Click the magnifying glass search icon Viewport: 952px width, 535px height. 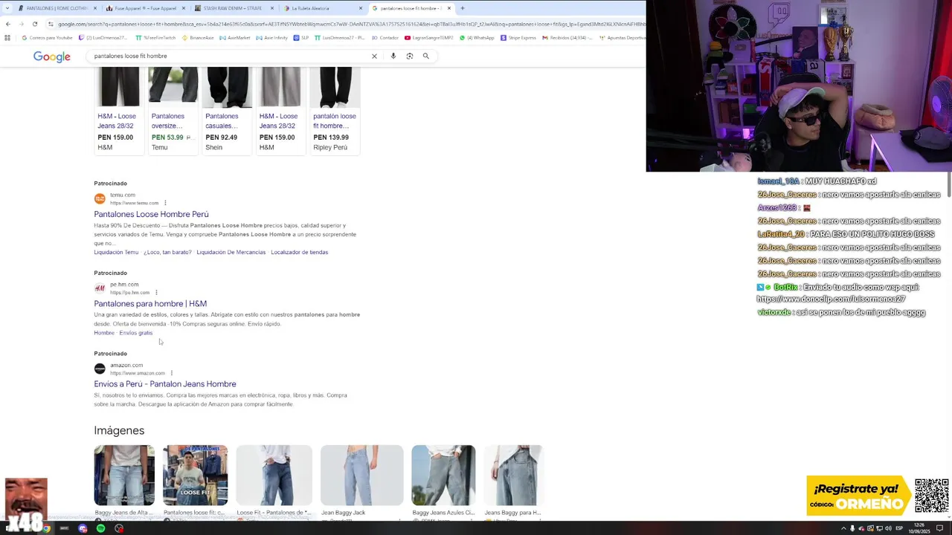pos(426,56)
